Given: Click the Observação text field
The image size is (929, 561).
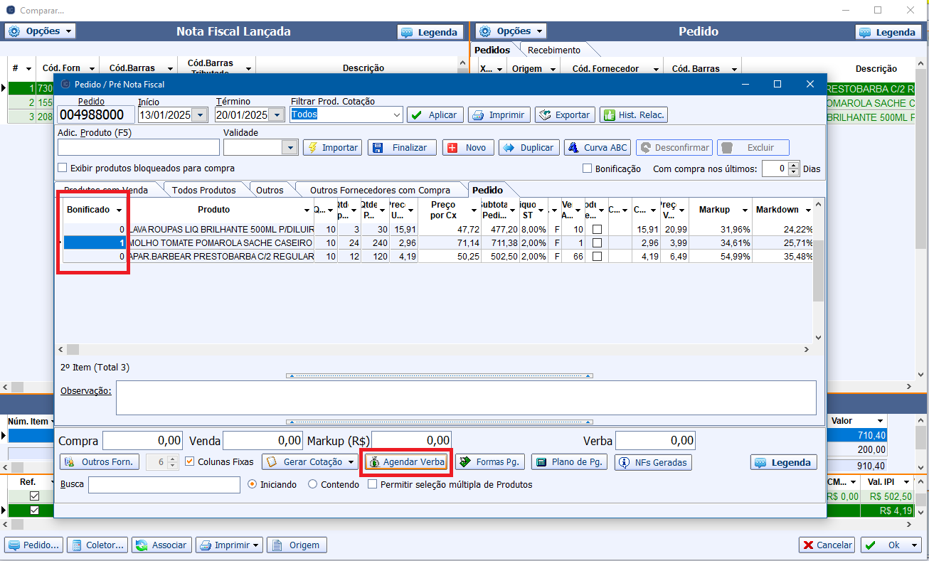Looking at the screenshot, I should pos(466,397).
